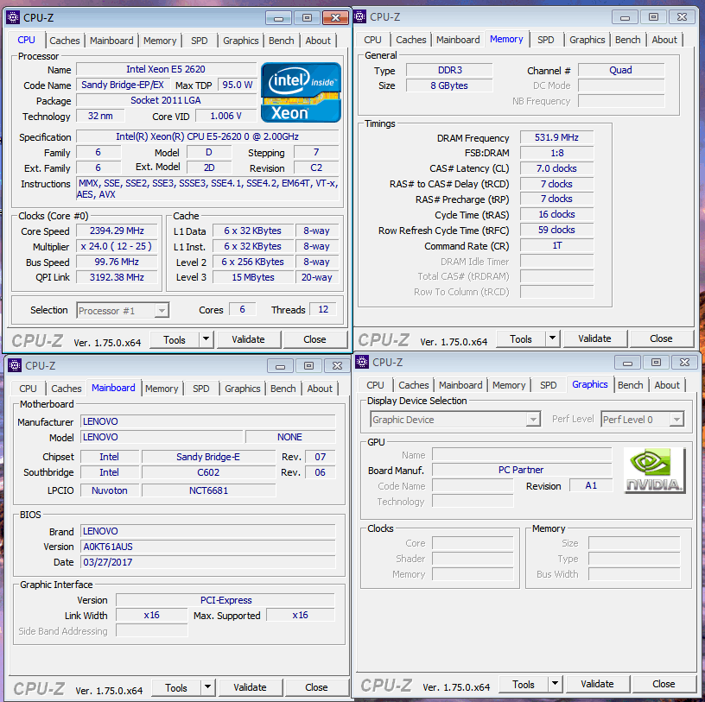Click the BIOS Date field 03/27/2017
The height and width of the screenshot is (702, 705).
(208, 562)
